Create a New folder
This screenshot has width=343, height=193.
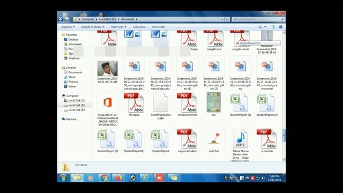click(x=159, y=27)
